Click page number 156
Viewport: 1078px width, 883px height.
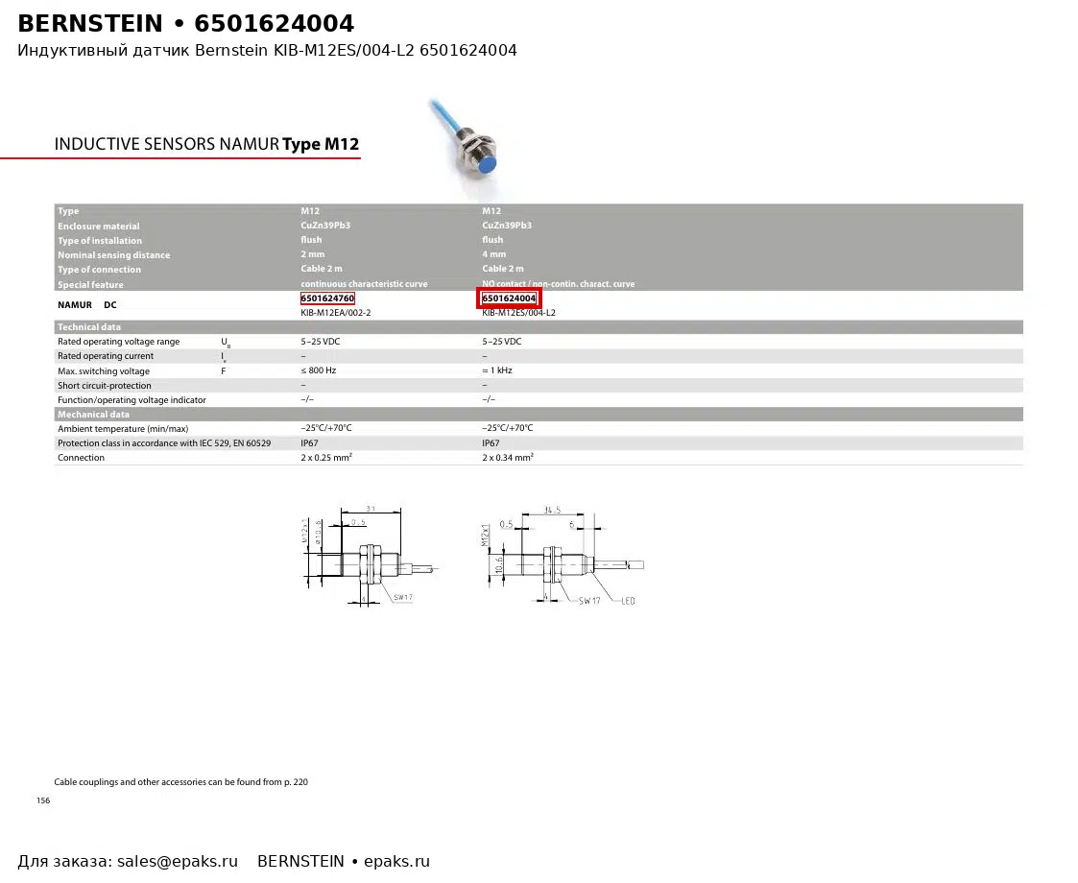click(x=43, y=800)
